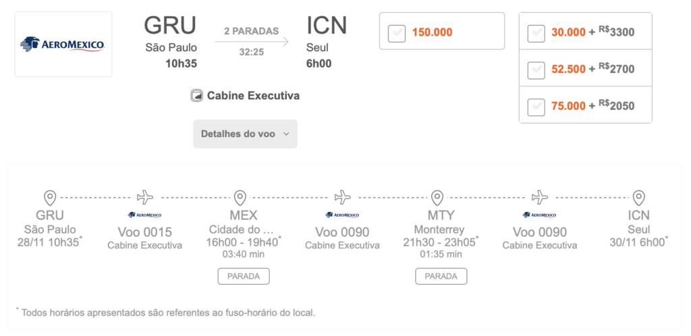Click the airplane icon above Voo 0015
Viewport: 691px width, 336px height.
pyautogui.click(x=145, y=197)
